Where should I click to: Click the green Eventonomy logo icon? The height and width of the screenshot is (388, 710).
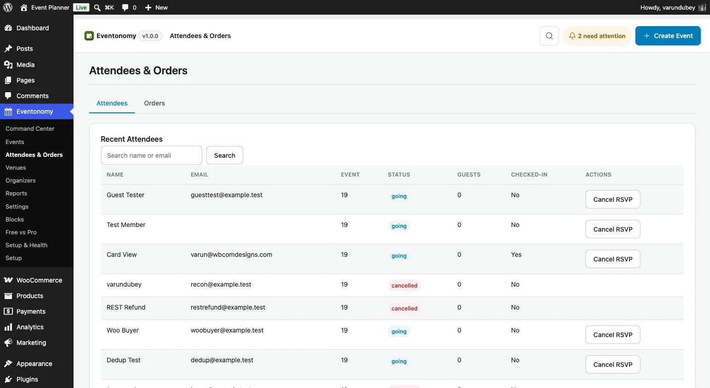pyautogui.click(x=89, y=36)
